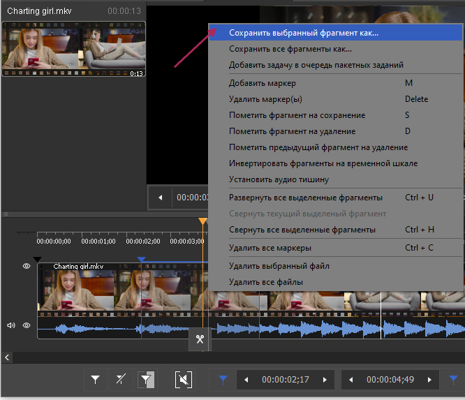Click the invert fragment marker icon
The height and width of the screenshot is (400, 465).
146,380
